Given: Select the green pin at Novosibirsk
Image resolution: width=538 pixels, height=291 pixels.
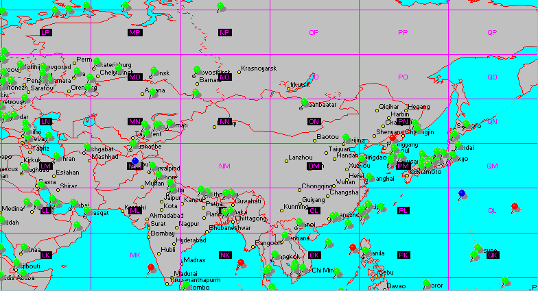Looking at the screenshot, I should [x=197, y=70].
